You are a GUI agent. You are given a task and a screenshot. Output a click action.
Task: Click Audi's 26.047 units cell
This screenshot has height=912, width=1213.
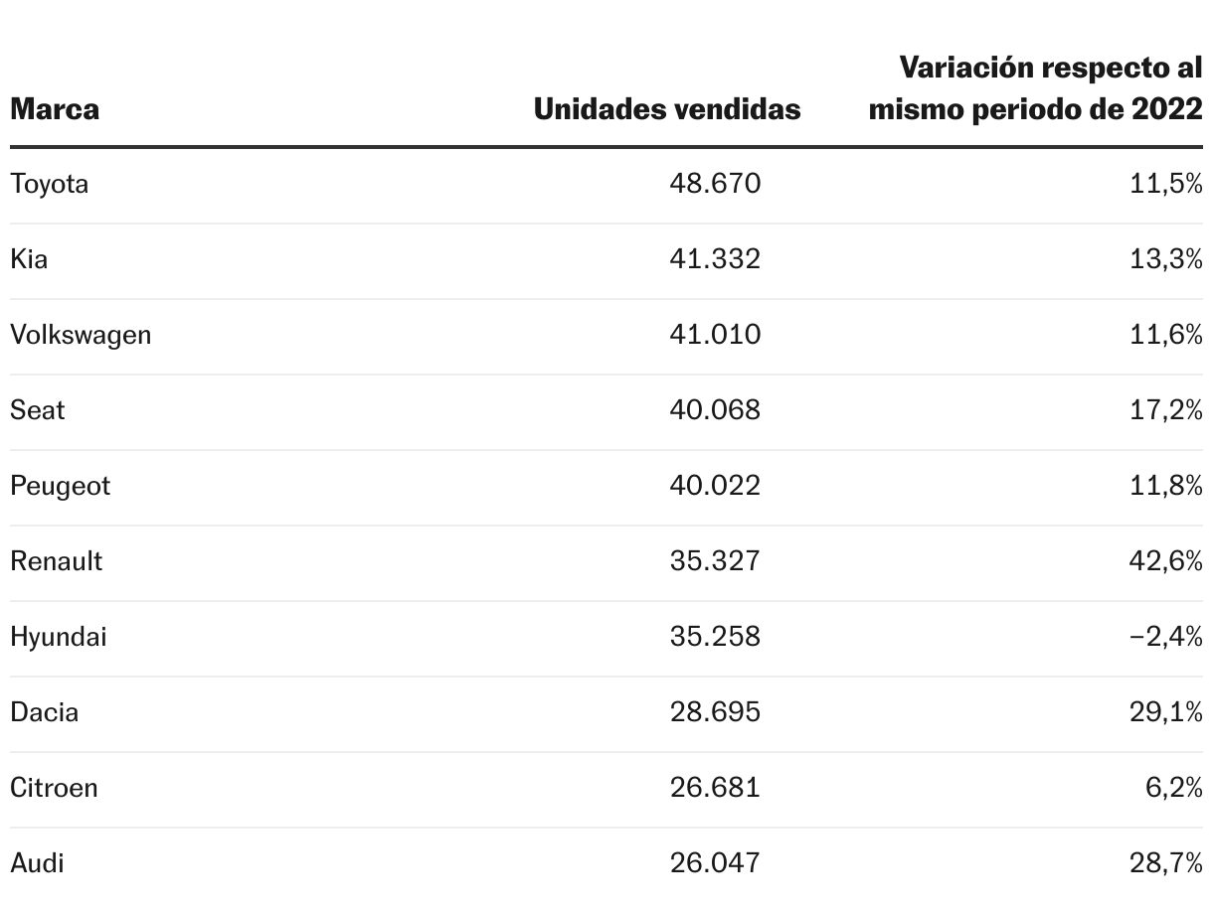(716, 863)
